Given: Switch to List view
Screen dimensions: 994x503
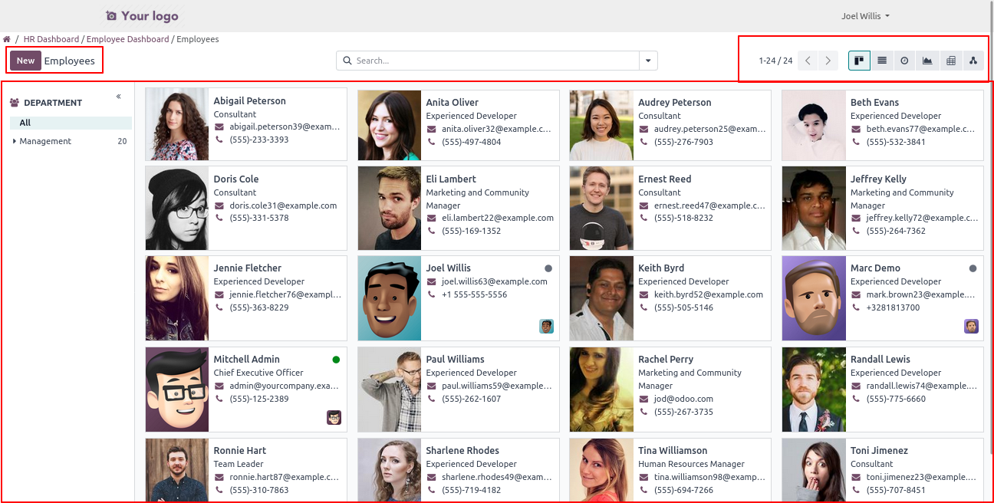Looking at the screenshot, I should (x=882, y=61).
